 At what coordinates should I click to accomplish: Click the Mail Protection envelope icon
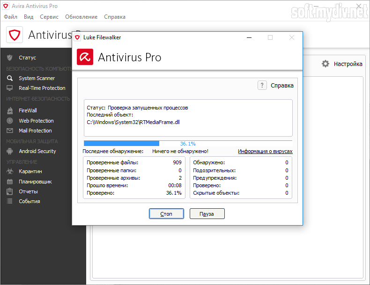(10, 131)
